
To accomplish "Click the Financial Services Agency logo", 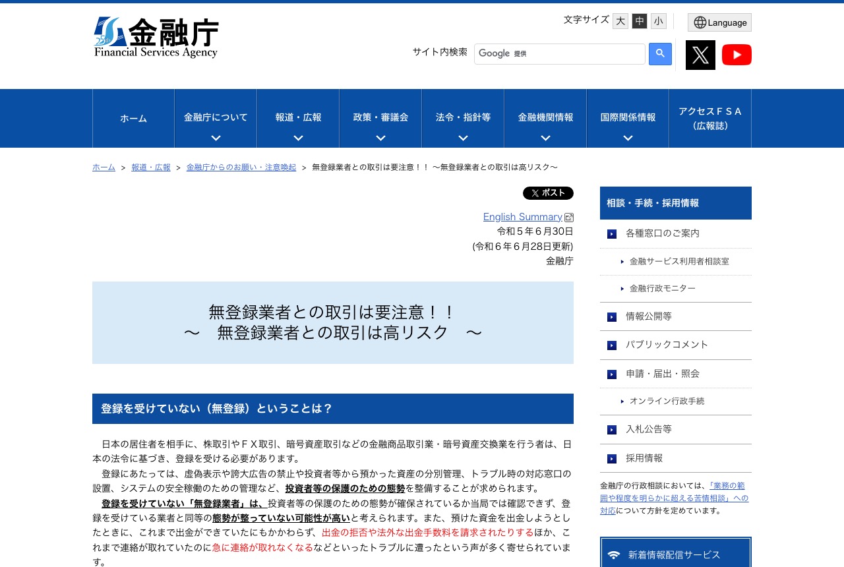I will 156,38.
